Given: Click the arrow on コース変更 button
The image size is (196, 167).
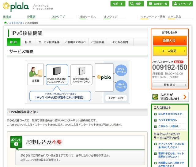Looking at the screenshot, I should pos(184,51).
